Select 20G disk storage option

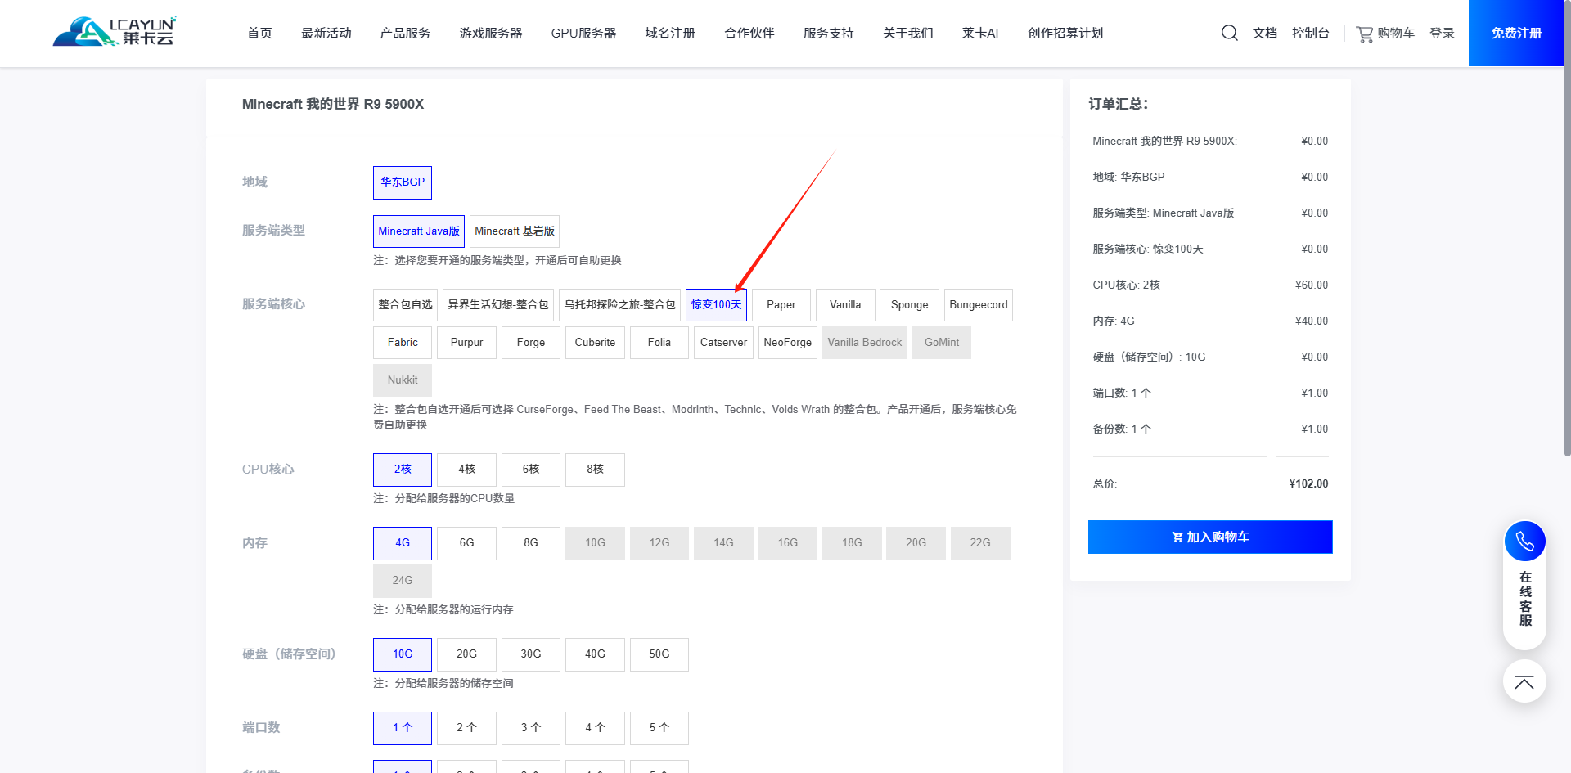point(467,654)
